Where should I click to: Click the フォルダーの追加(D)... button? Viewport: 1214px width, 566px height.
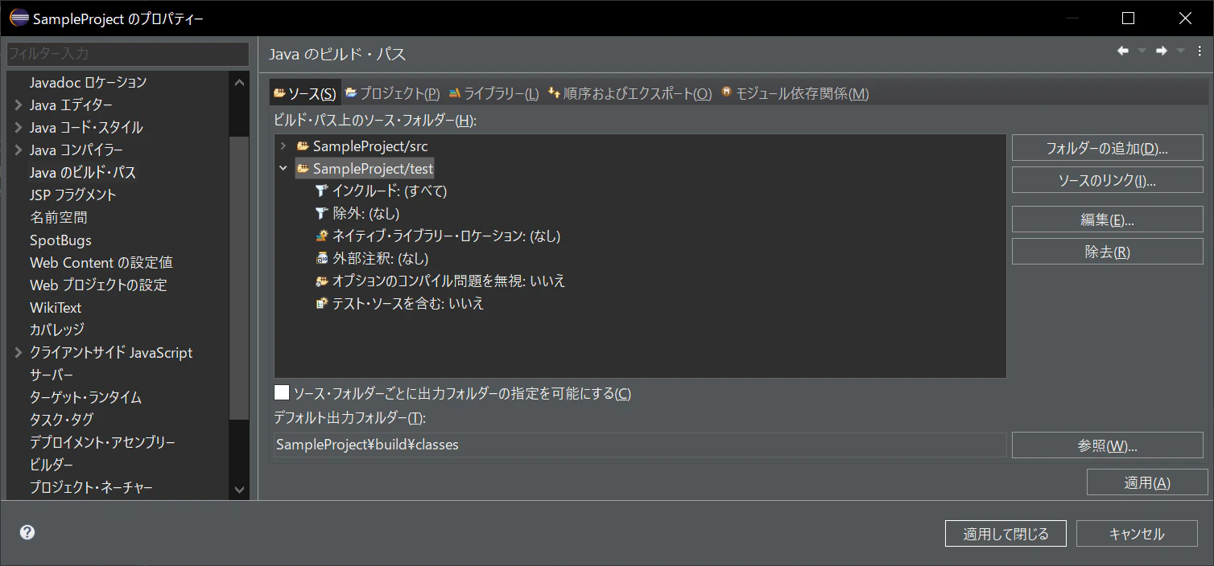coord(1107,148)
